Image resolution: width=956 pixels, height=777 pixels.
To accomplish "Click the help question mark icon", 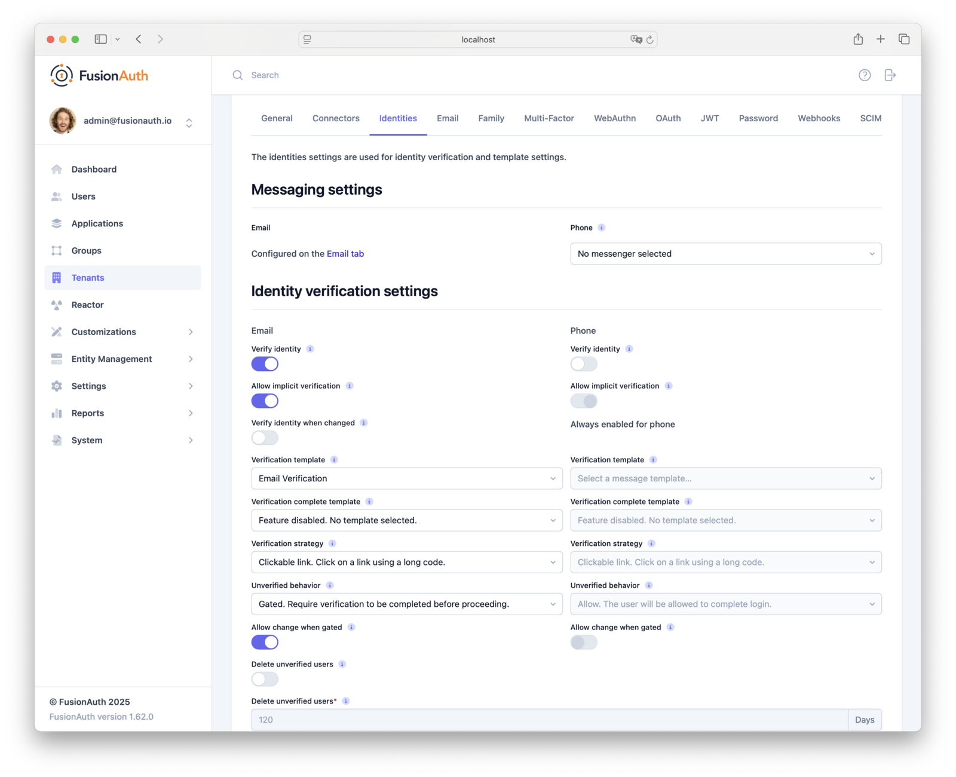I will tap(865, 75).
